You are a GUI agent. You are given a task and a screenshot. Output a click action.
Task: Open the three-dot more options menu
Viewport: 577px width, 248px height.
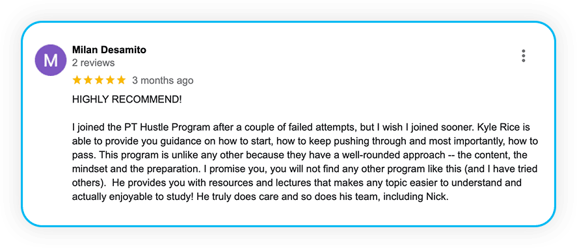point(523,56)
